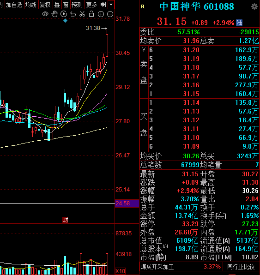Click the 量比 value 2.04

pyautogui.click(x=252, y=199)
